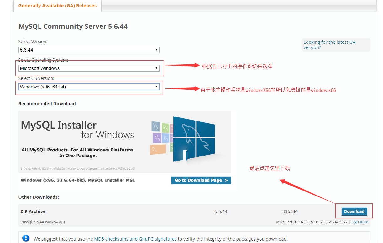Open the Select Version dropdown showing 5.6.44
The image size is (383, 243).
89,50
